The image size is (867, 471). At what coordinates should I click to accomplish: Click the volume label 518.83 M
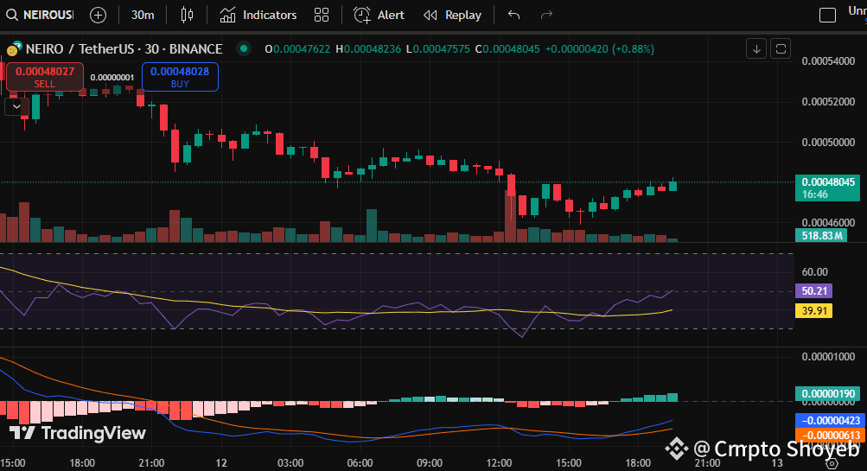pyautogui.click(x=821, y=235)
